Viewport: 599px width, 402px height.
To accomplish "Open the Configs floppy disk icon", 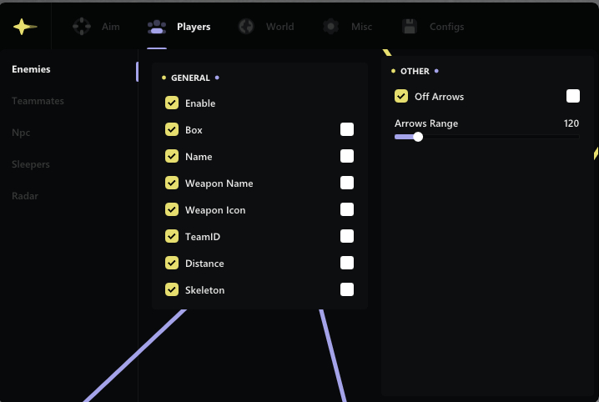I will tap(410, 27).
